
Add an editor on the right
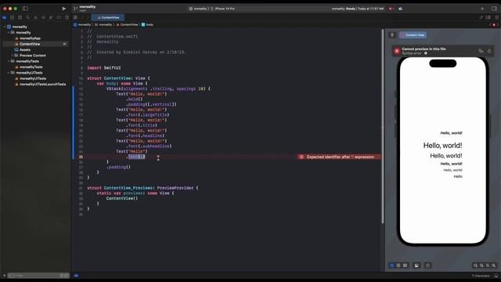[496, 17]
